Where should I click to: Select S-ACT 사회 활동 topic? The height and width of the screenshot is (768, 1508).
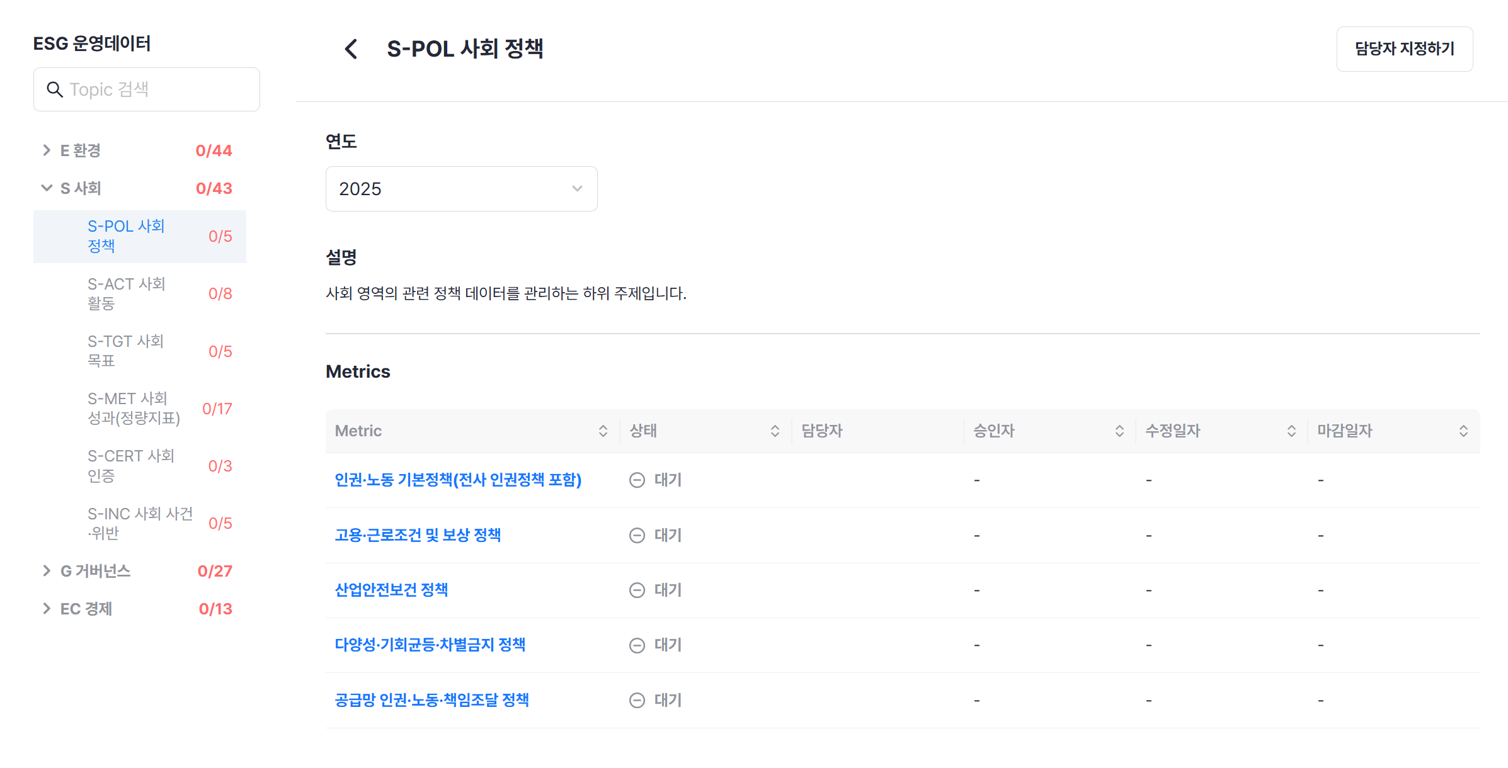[x=140, y=293]
